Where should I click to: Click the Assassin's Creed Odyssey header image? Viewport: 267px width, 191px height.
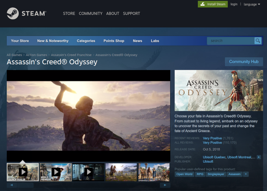(219, 90)
